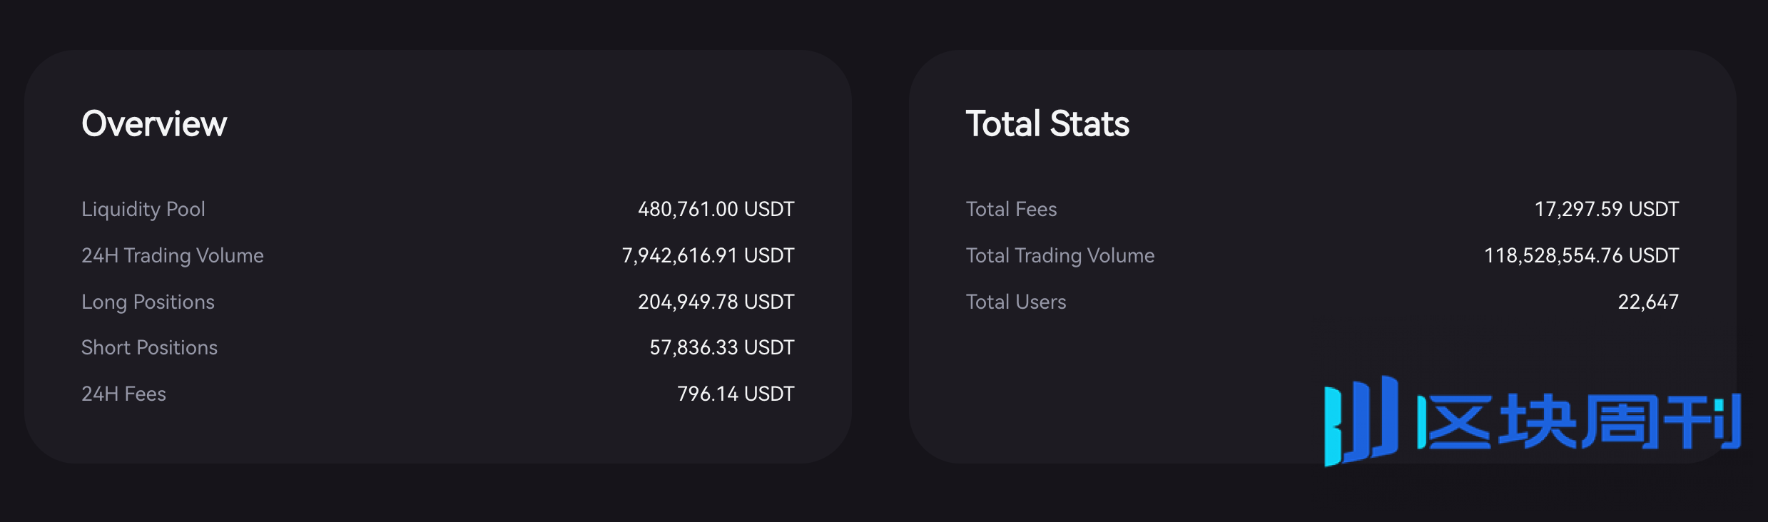This screenshot has height=522, width=1768.
Task: Select the Total Stats heading
Action: click(1047, 124)
